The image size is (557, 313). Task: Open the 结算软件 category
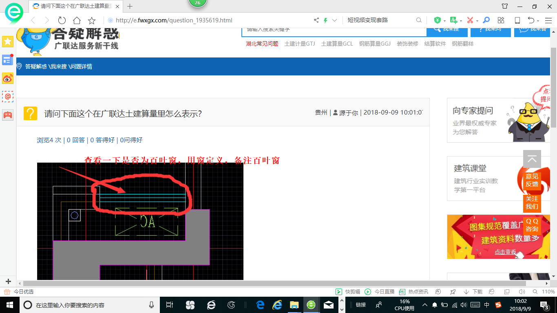pyautogui.click(x=435, y=44)
